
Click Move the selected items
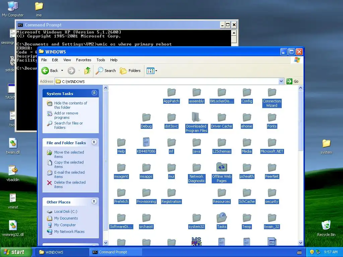(x=69, y=154)
